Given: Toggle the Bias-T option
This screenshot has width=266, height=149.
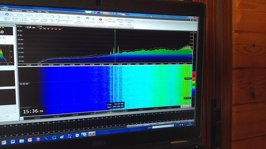Looking at the screenshot, I should [52, 19].
